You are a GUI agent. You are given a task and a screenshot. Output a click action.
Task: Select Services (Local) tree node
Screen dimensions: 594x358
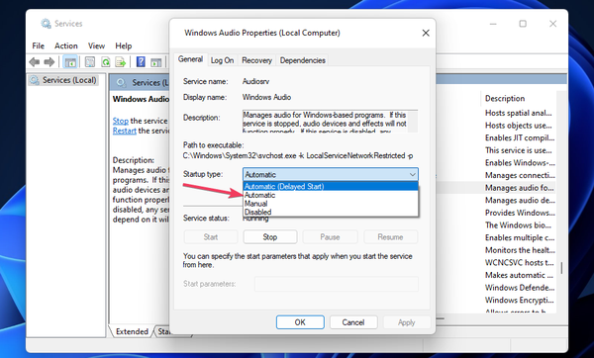pyautogui.click(x=63, y=80)
